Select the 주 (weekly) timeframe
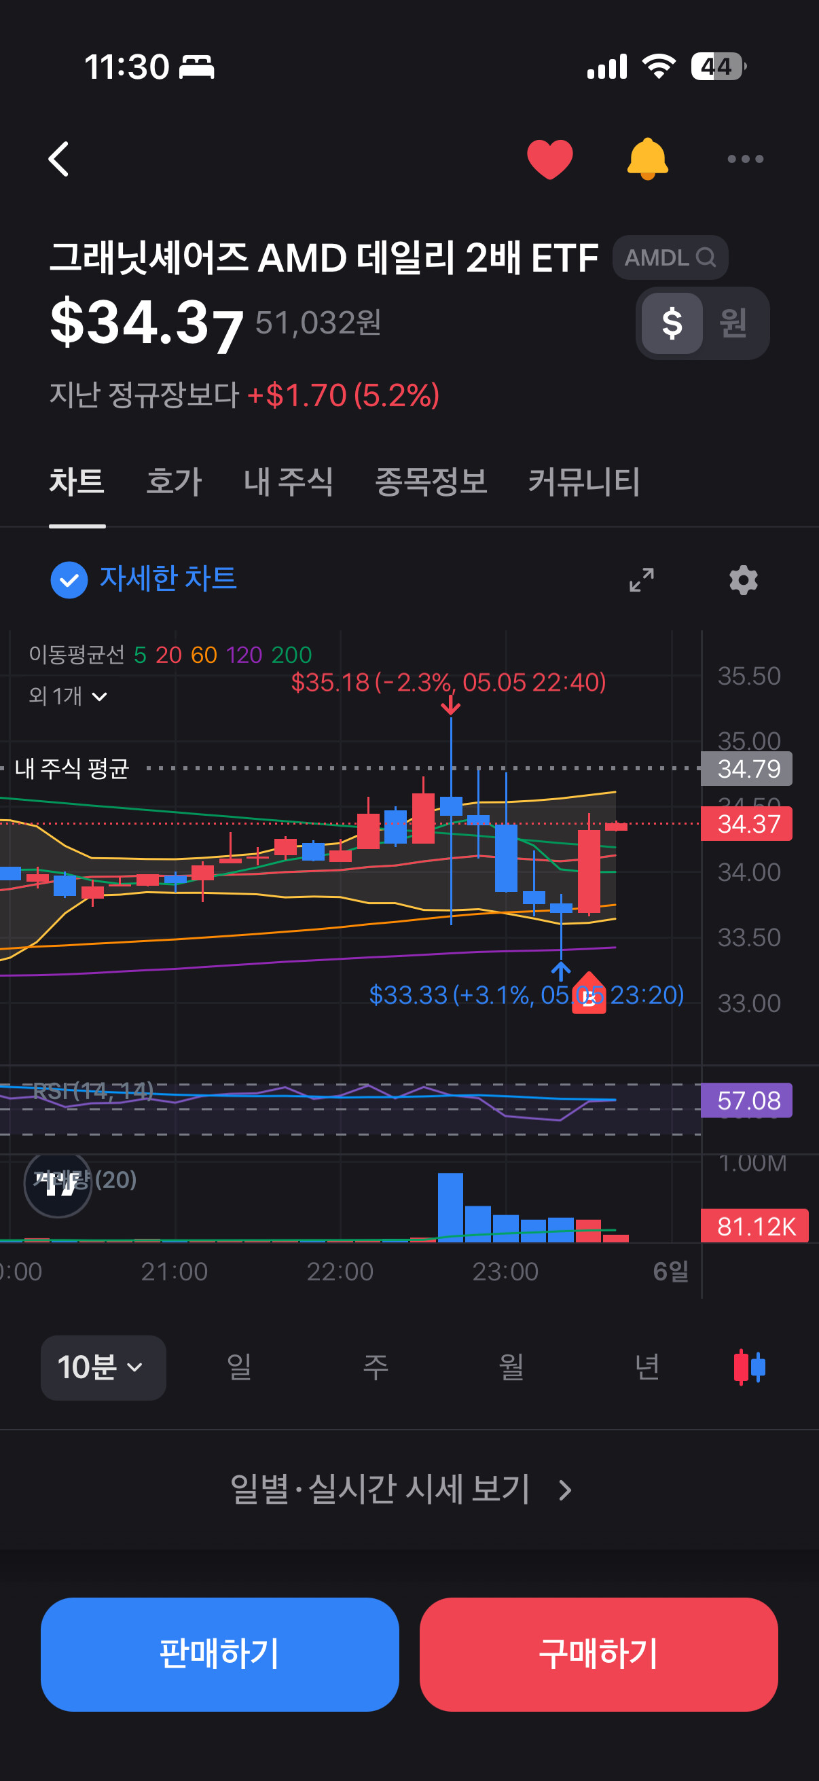 (376, 1367)
